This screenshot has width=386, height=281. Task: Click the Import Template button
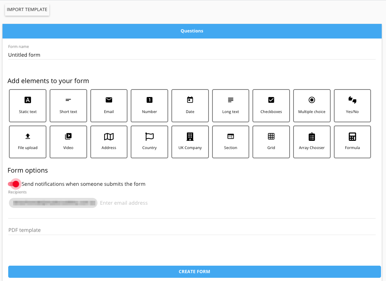pyautogui.click(x=27, y=10)
